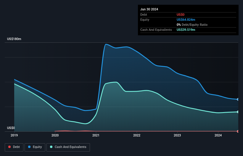Click the Equity row label in tooltip
The image size is (243, 156).
tap(145, 20)
